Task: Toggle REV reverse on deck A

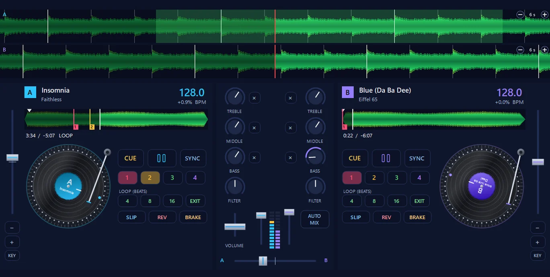Action: [x=162, y=217]
